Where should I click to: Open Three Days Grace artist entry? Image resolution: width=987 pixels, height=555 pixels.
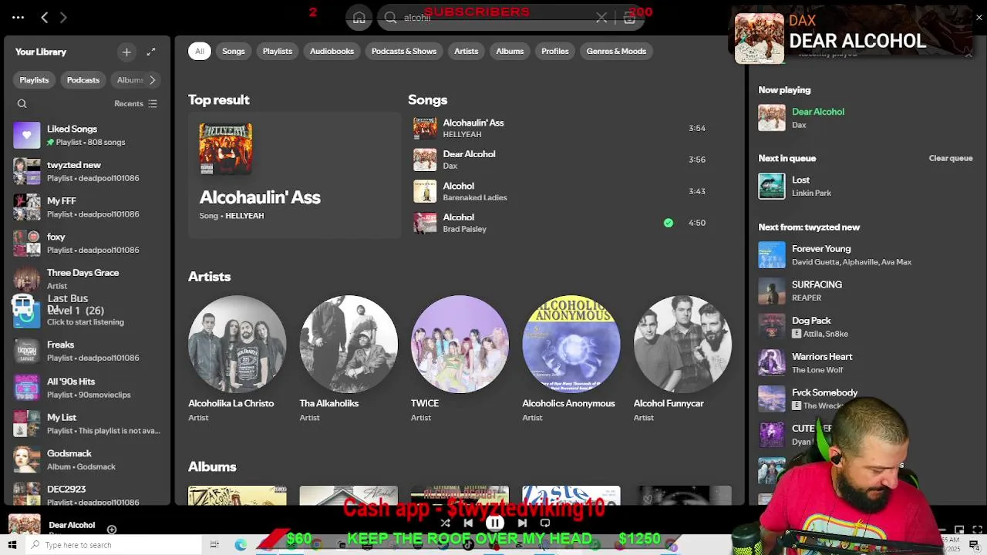(86, 279)
